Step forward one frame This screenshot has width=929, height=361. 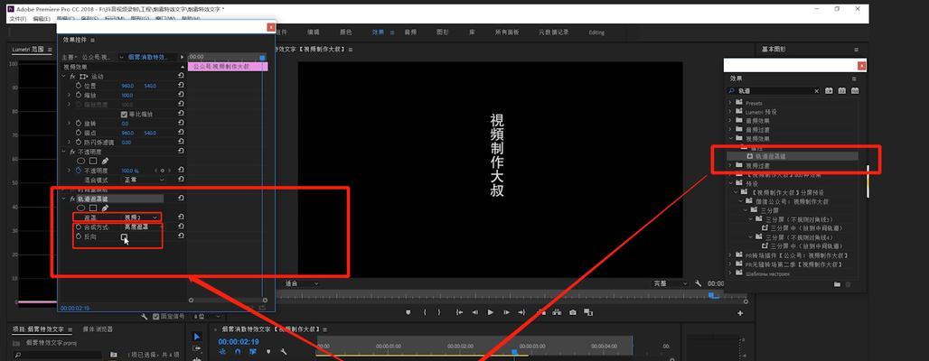505,312
